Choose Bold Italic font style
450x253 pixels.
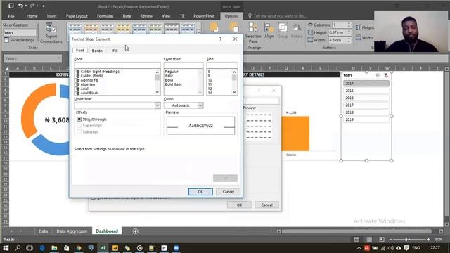point(174,84)
